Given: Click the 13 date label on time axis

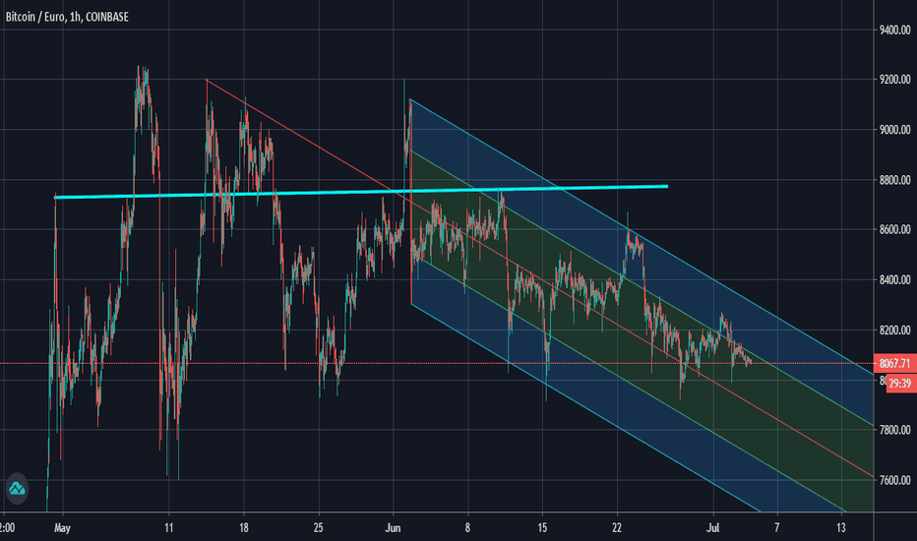Looking at the screenshot, I should [840, 527].
